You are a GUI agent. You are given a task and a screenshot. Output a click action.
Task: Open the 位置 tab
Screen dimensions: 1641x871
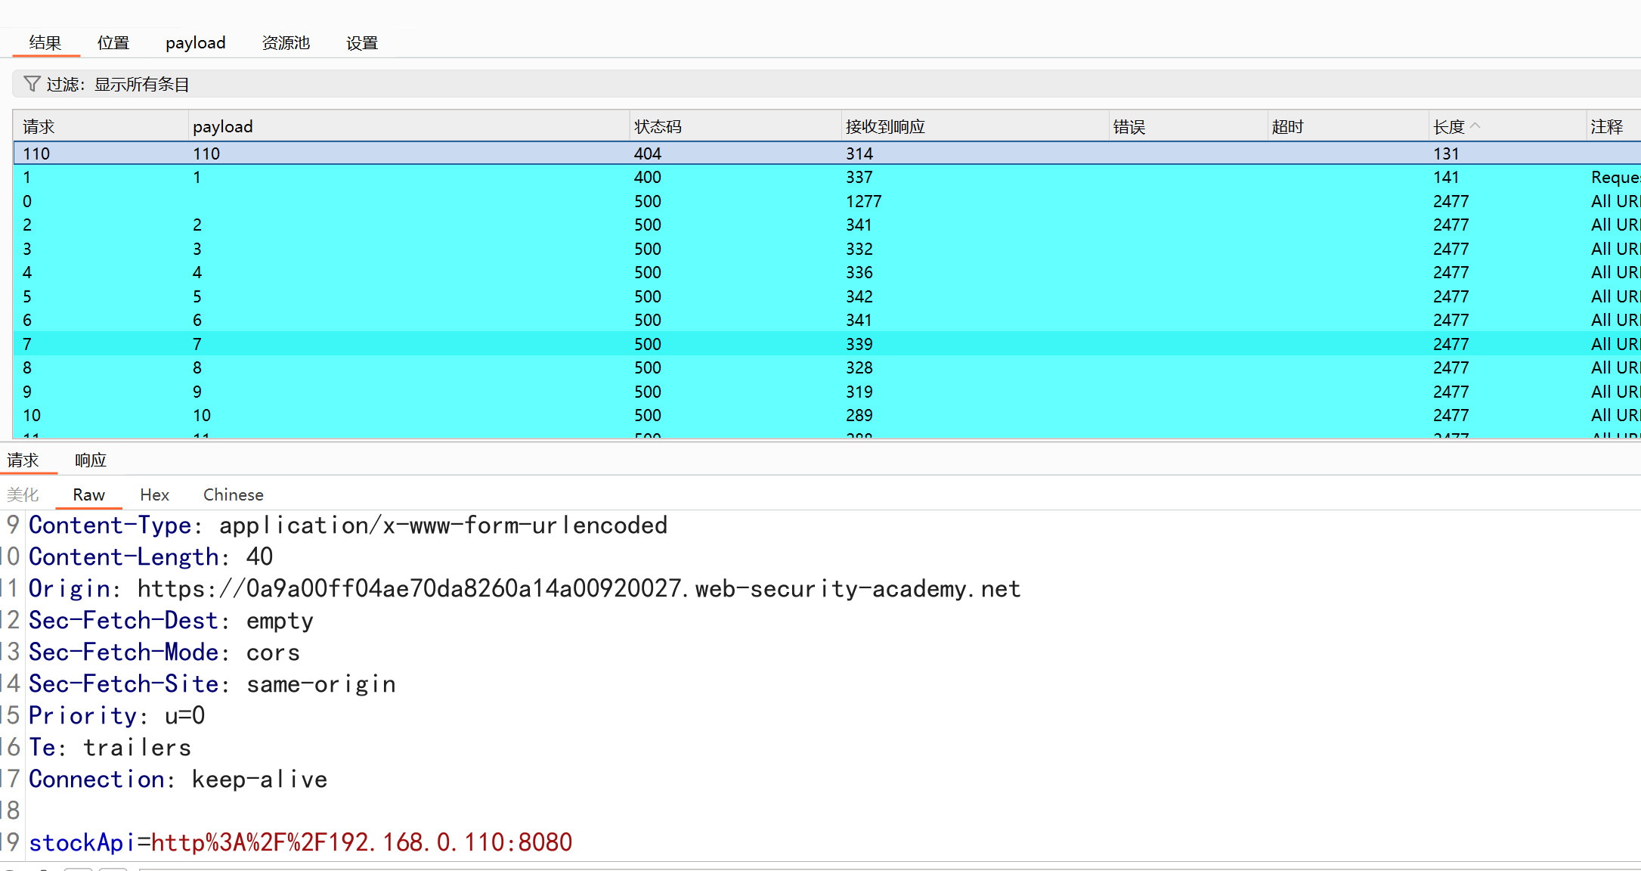113,43
